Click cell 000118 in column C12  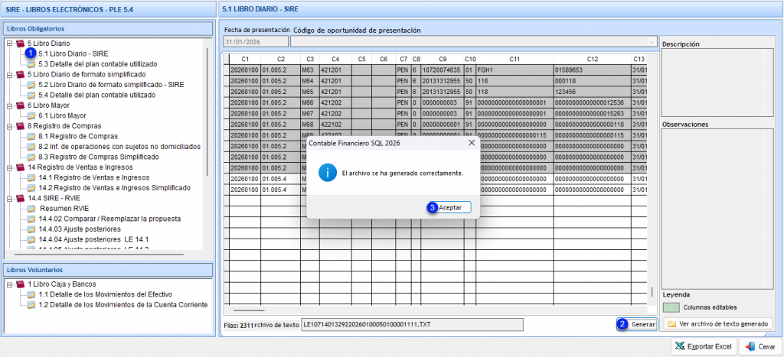pyautogui.click(x=593, y=81)
